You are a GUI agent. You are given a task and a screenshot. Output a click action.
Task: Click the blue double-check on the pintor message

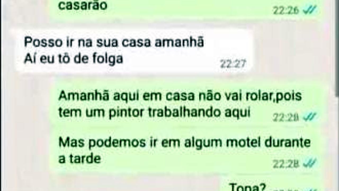(309, 117)
